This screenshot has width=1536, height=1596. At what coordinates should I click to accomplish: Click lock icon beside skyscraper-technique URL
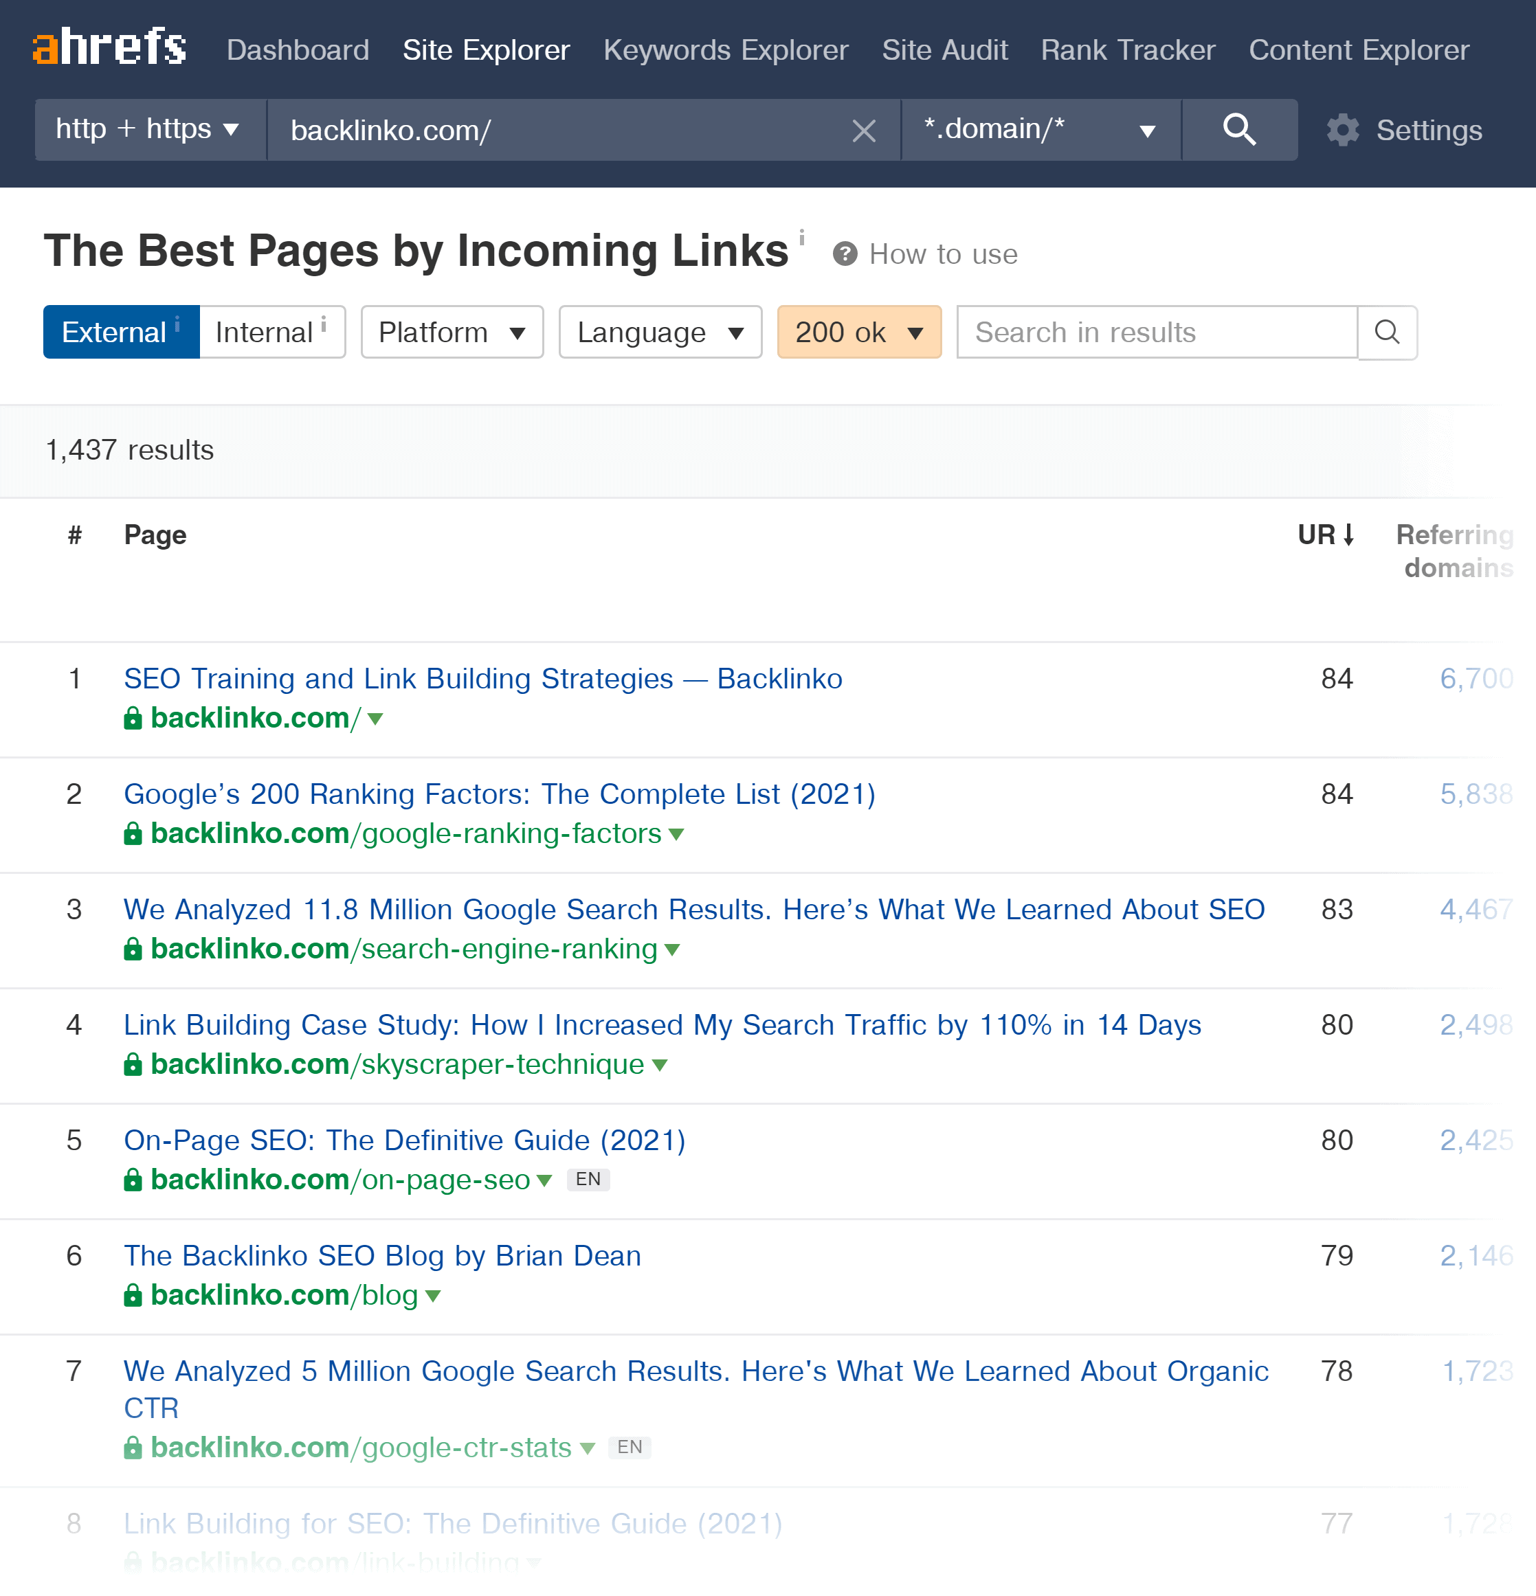(133, 1064)
